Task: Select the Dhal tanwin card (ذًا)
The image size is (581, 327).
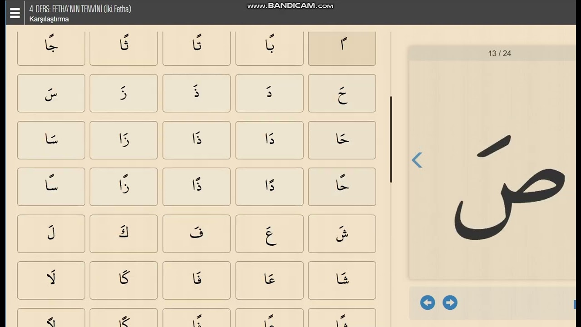Action: [197, 187]
